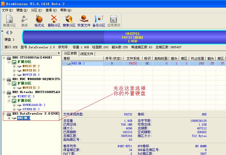Open the View (查看) menu
226x155 pixels.
pyautogui.click(x=51, y=10)
